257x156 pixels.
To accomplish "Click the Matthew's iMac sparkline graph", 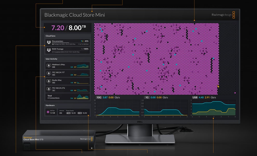I will 83,66.
